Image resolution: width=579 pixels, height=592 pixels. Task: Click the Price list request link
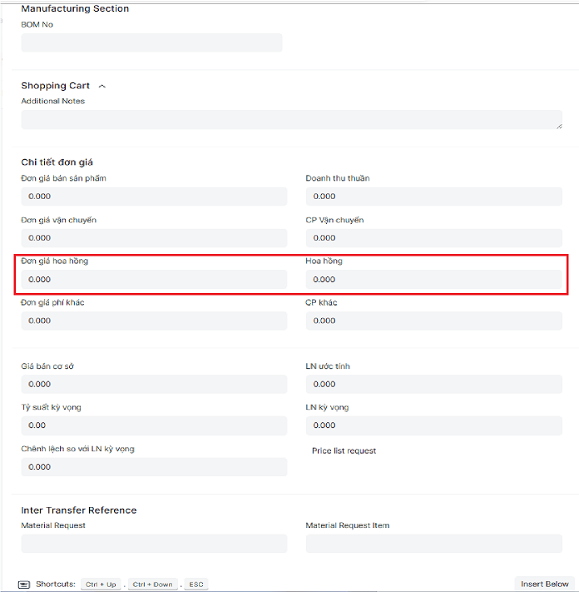pos(344,450)
